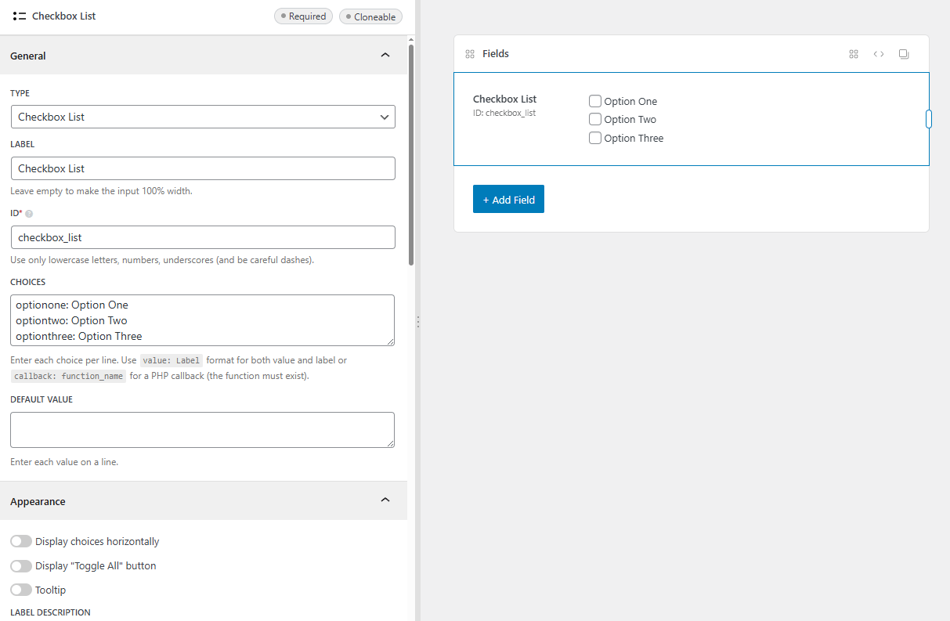
Task: Turn on the Display Toggle All button switch
Action: (x=21, y=565)
